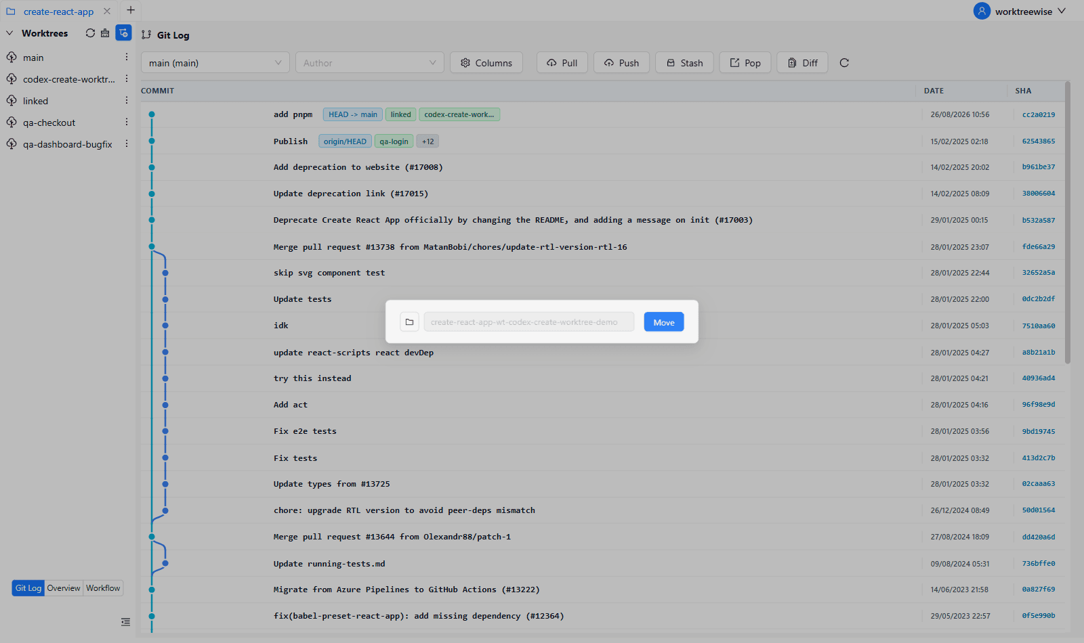Click SHA 62543865
This screenshot has width=1084, height=643.
coord(1039,141)
